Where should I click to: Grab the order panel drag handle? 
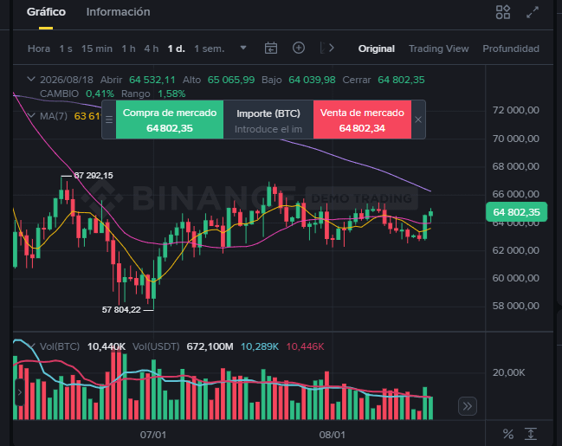[x=109, y=120]
